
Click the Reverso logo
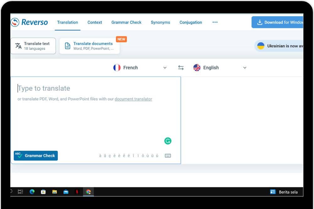[29, 22]
